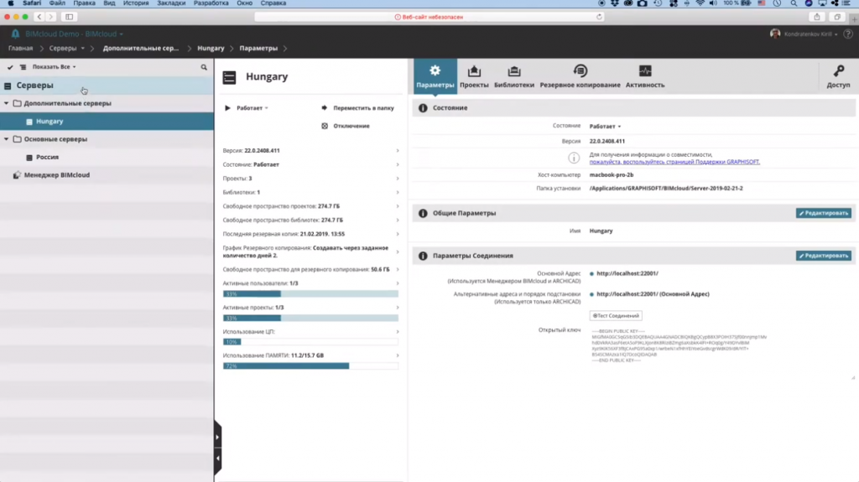Screen dimensions: 859x482
Task: Select the Россия server row
Action: click(x=107, y=158)
